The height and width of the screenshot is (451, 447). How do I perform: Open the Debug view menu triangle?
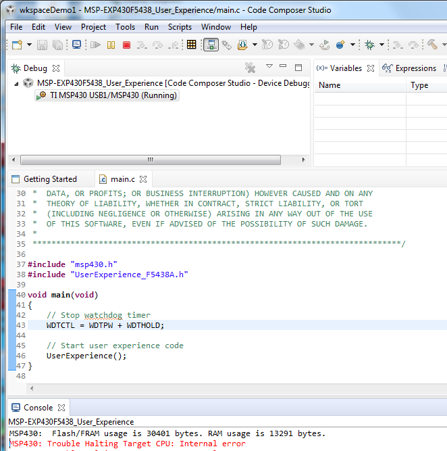[x=269, y=67]
